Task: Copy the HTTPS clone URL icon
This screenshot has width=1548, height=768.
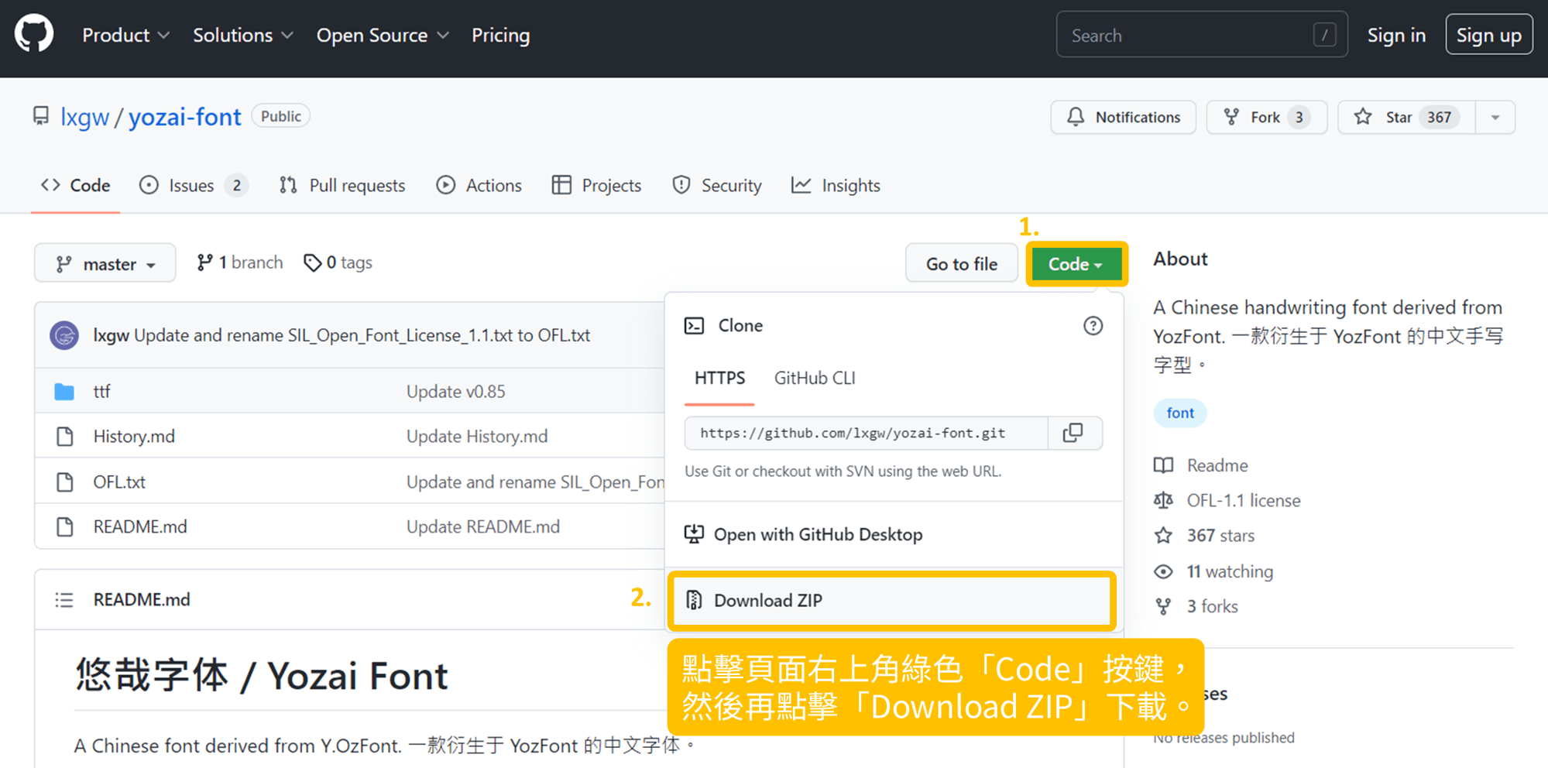Action: (x=1073, y=433)
